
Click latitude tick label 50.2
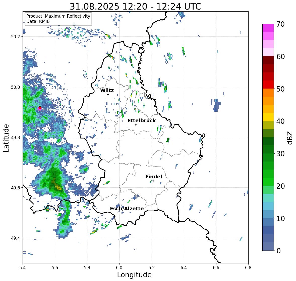(x=16, y=37)
